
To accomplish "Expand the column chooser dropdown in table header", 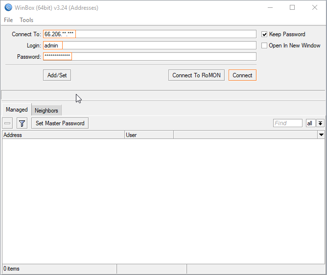I will point(321,135).
